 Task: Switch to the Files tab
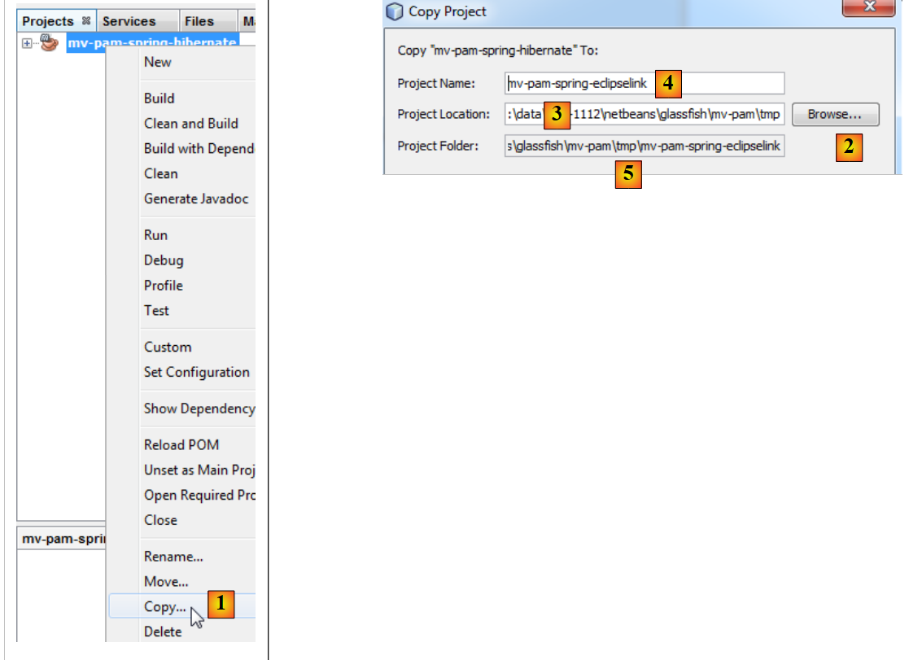[x=199, y=21]
